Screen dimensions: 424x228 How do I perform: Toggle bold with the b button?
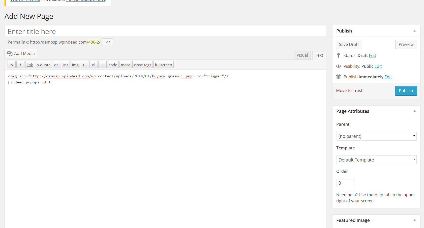(12, 65)
